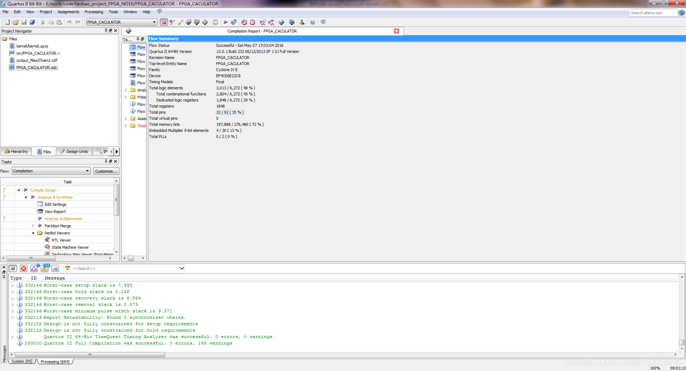Expand the setup slack 7.993 message
Screen dimensions: 686x371
[x=13, y=285]
